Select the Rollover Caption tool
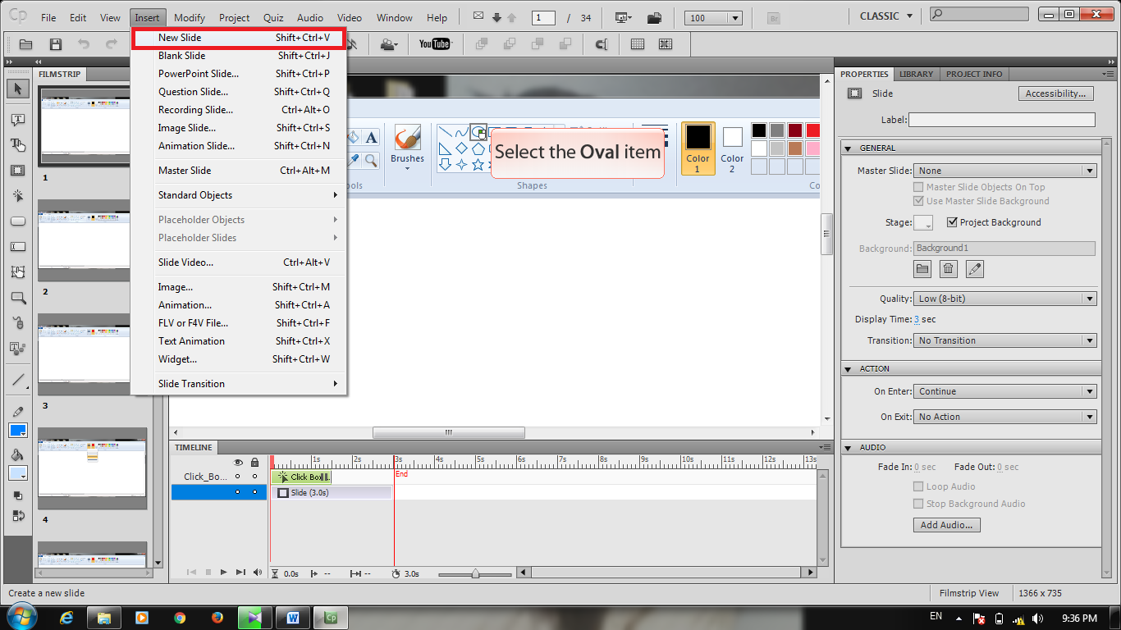The image size is (1121, 630). (18, 145)
